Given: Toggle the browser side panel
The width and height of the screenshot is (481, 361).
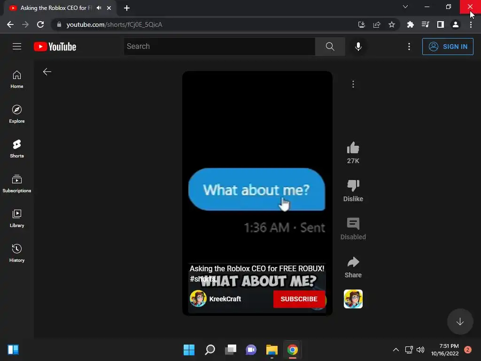Looking at the screenshot, I should click(x=441, y=24).
